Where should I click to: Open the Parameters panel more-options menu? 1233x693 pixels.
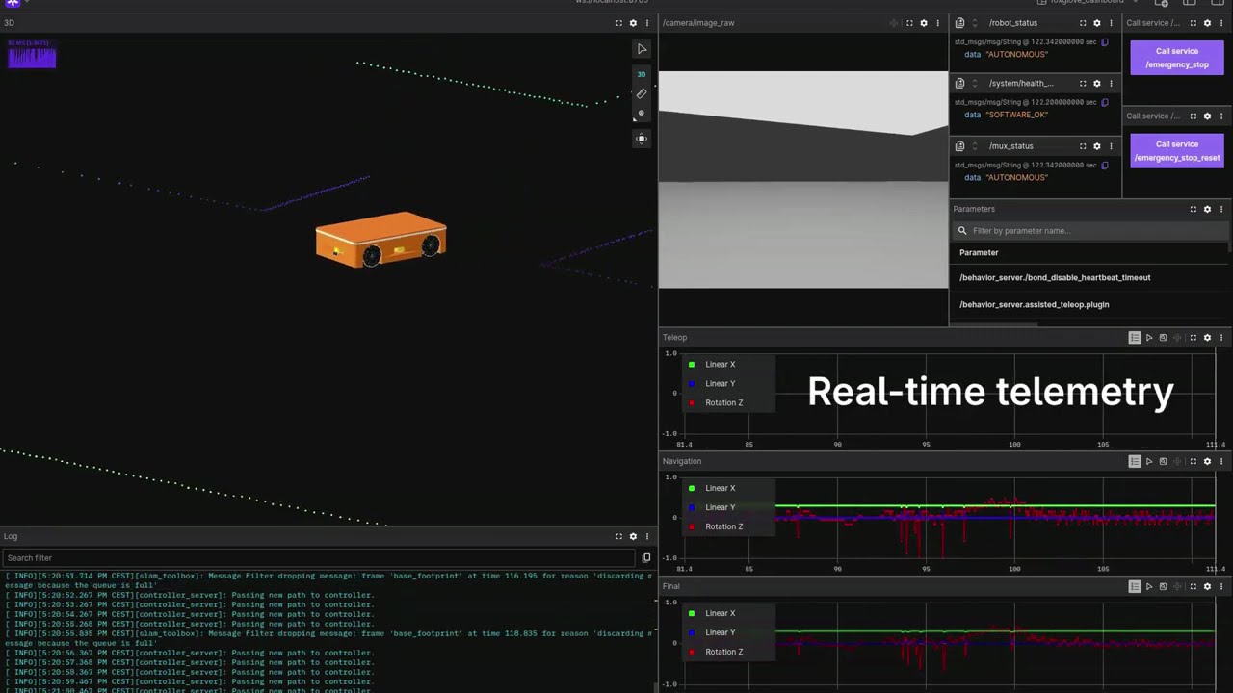coord(1221,209)
